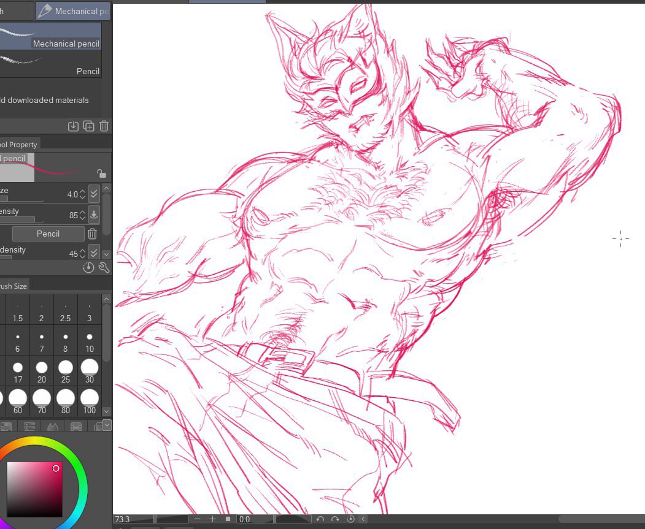This screenshot has height=529, width=645.
Task: Open the Color History film-strip tab
Action: pyautogui.click(x=76, y=426)
